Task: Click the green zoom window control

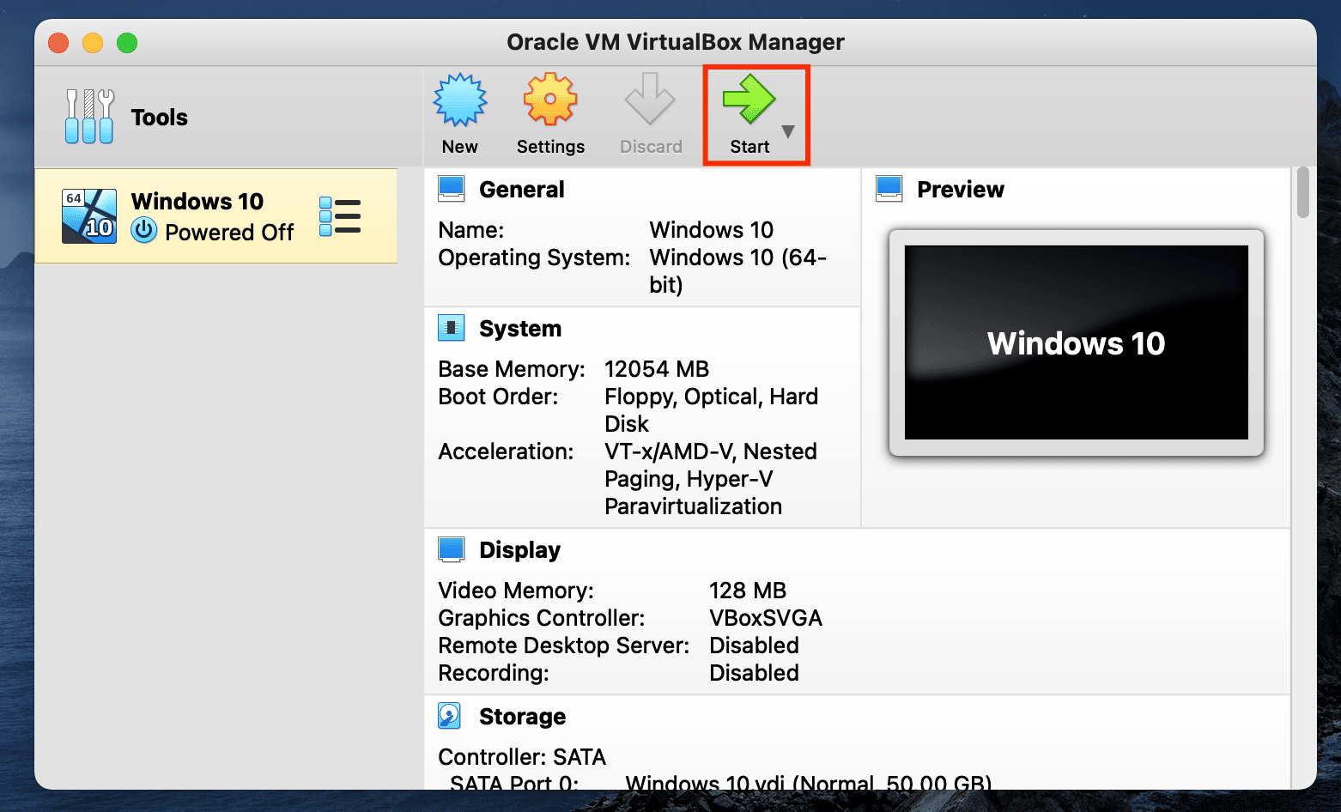Action: tap(126, 42)
